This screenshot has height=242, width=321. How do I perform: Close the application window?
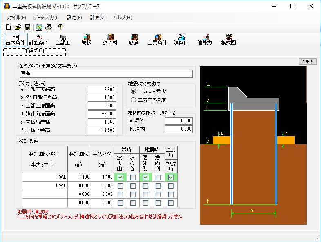(x=311, y=7)
